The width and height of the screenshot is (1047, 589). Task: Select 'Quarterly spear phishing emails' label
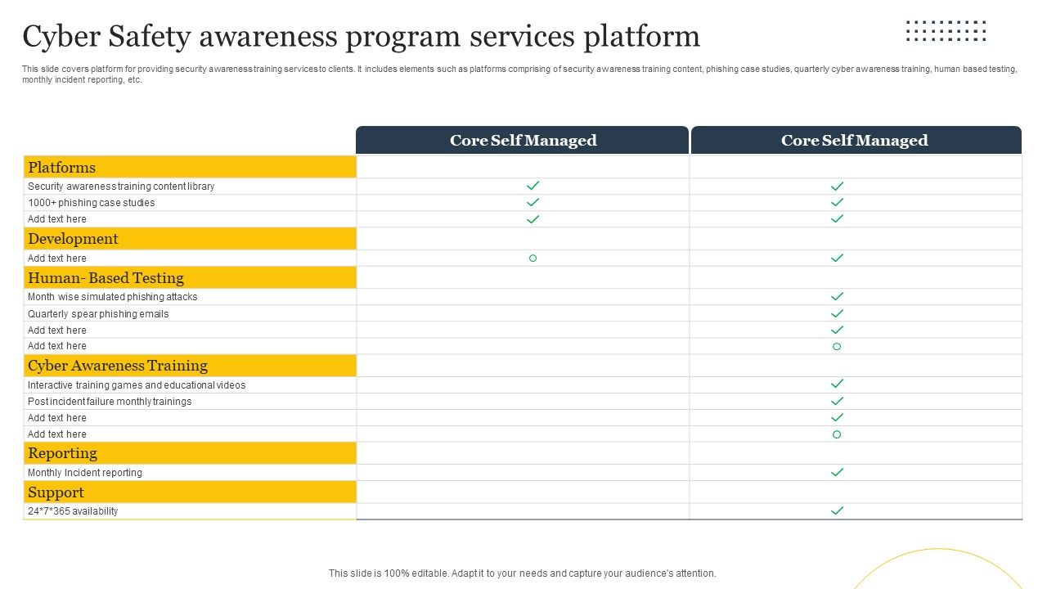click(98, 314)
